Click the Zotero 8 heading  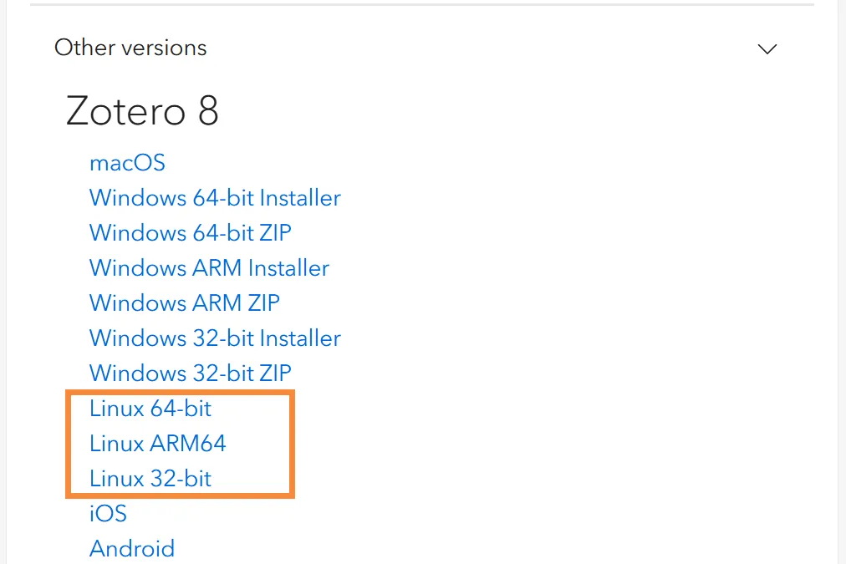[x=142, y=110]
